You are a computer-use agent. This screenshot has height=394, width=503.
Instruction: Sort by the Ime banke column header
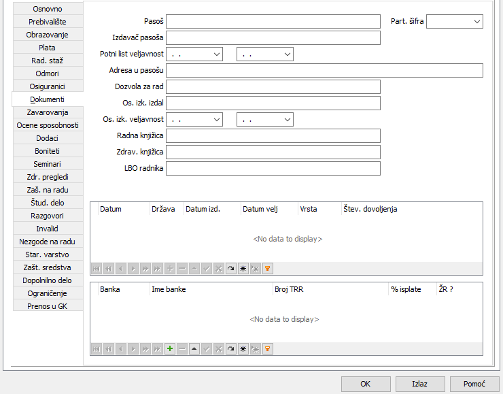click(211, 289)
